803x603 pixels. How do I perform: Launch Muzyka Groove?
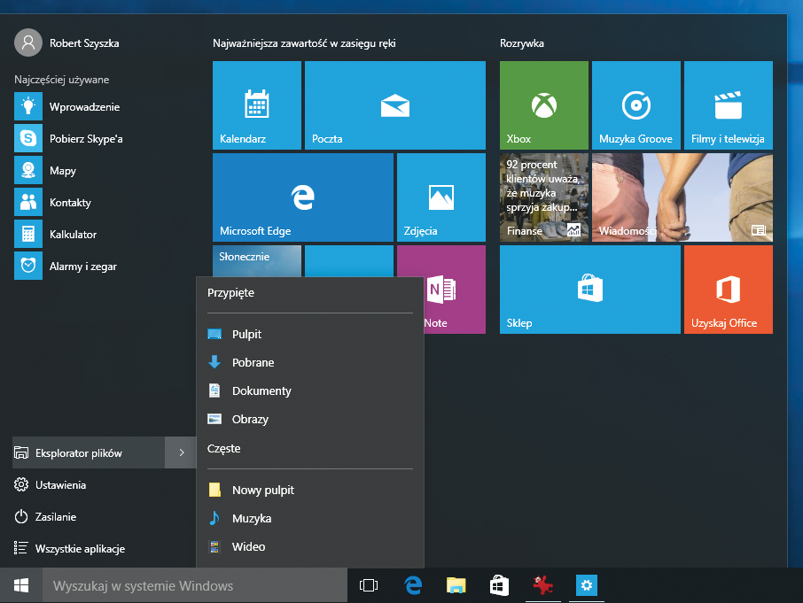pos(635,104)
